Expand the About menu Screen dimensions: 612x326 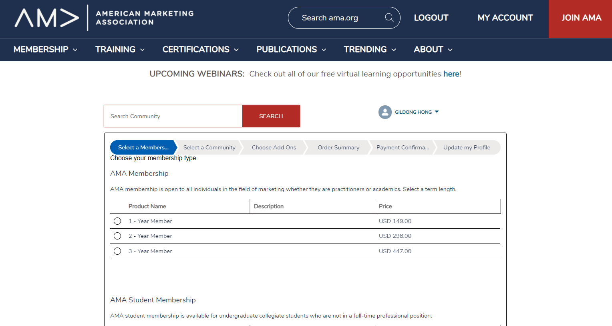click(433, 50)
